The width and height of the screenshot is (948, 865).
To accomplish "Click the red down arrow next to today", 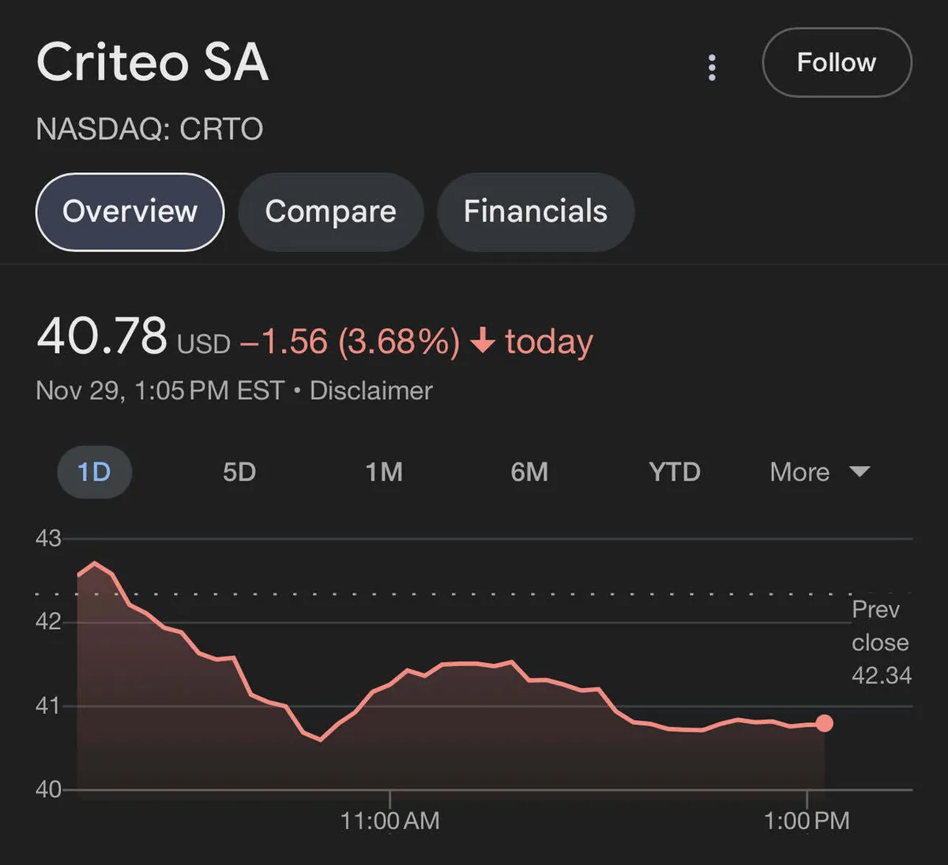I will click(482, 341).
